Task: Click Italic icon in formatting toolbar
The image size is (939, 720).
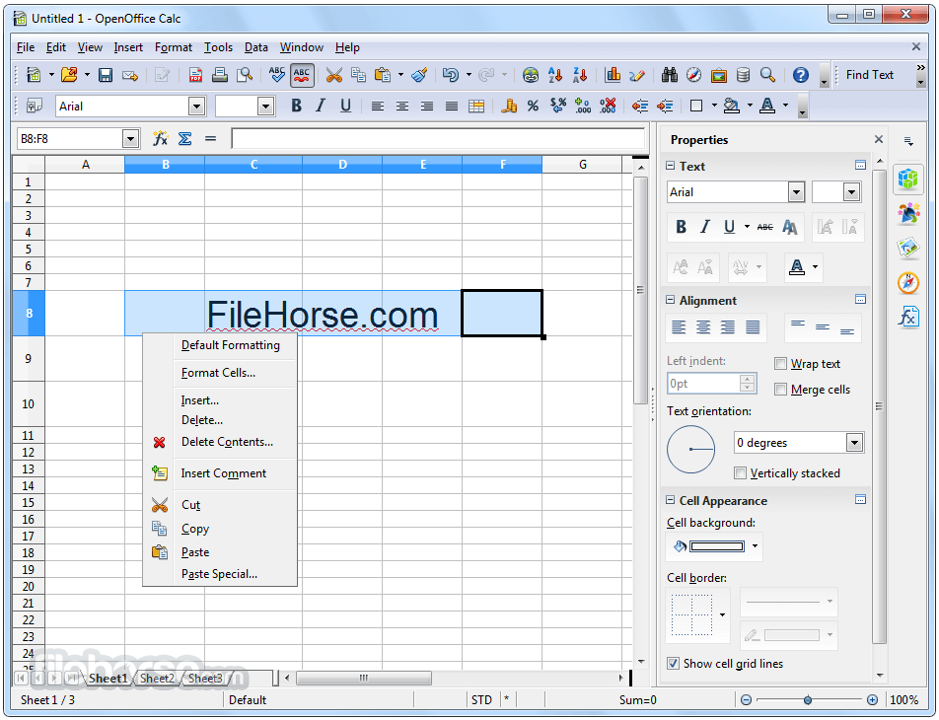Action: point(321,106)
